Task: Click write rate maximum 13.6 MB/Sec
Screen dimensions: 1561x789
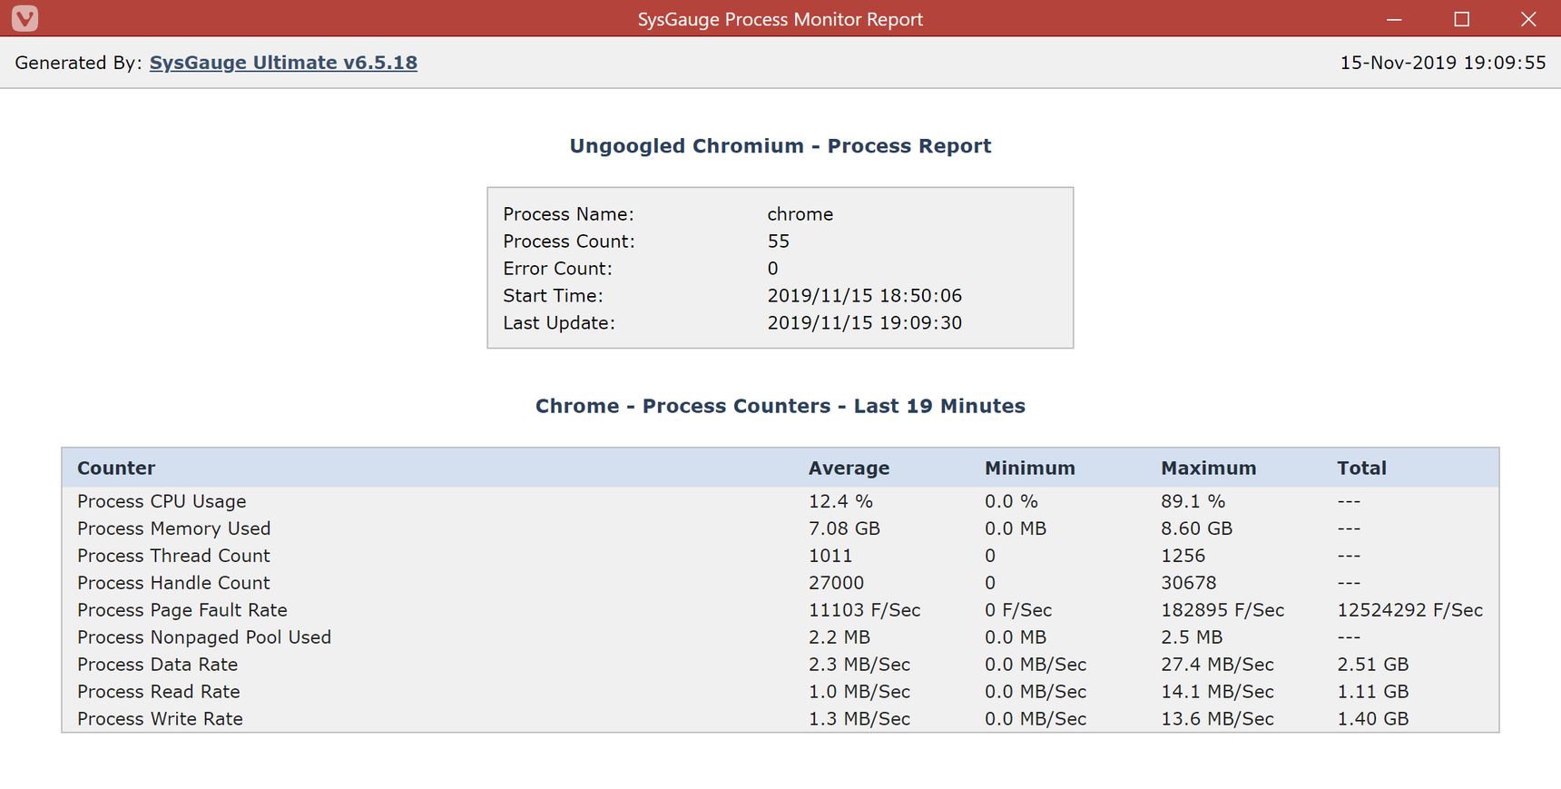Action: pyautogui.click(x=1217, y=719)
